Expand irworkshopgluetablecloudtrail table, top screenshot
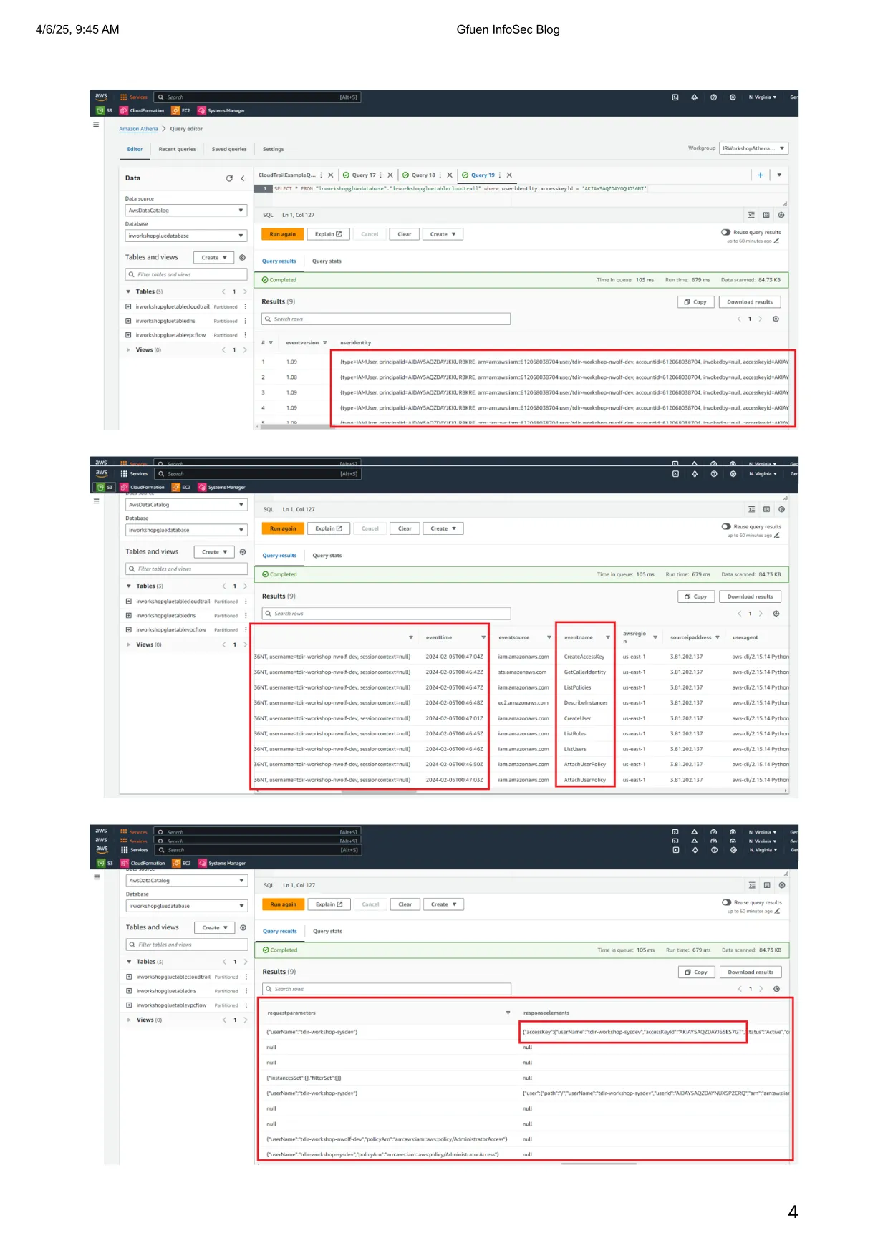This screenshot has height=1256, width=888. [x=128, y=306]
